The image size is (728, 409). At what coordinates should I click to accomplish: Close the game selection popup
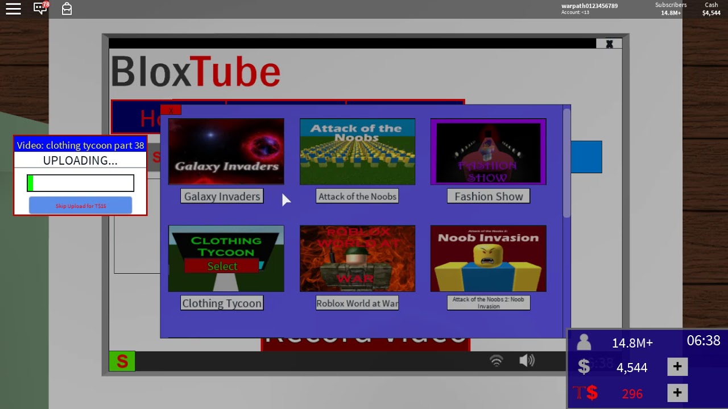click(171, 110)
